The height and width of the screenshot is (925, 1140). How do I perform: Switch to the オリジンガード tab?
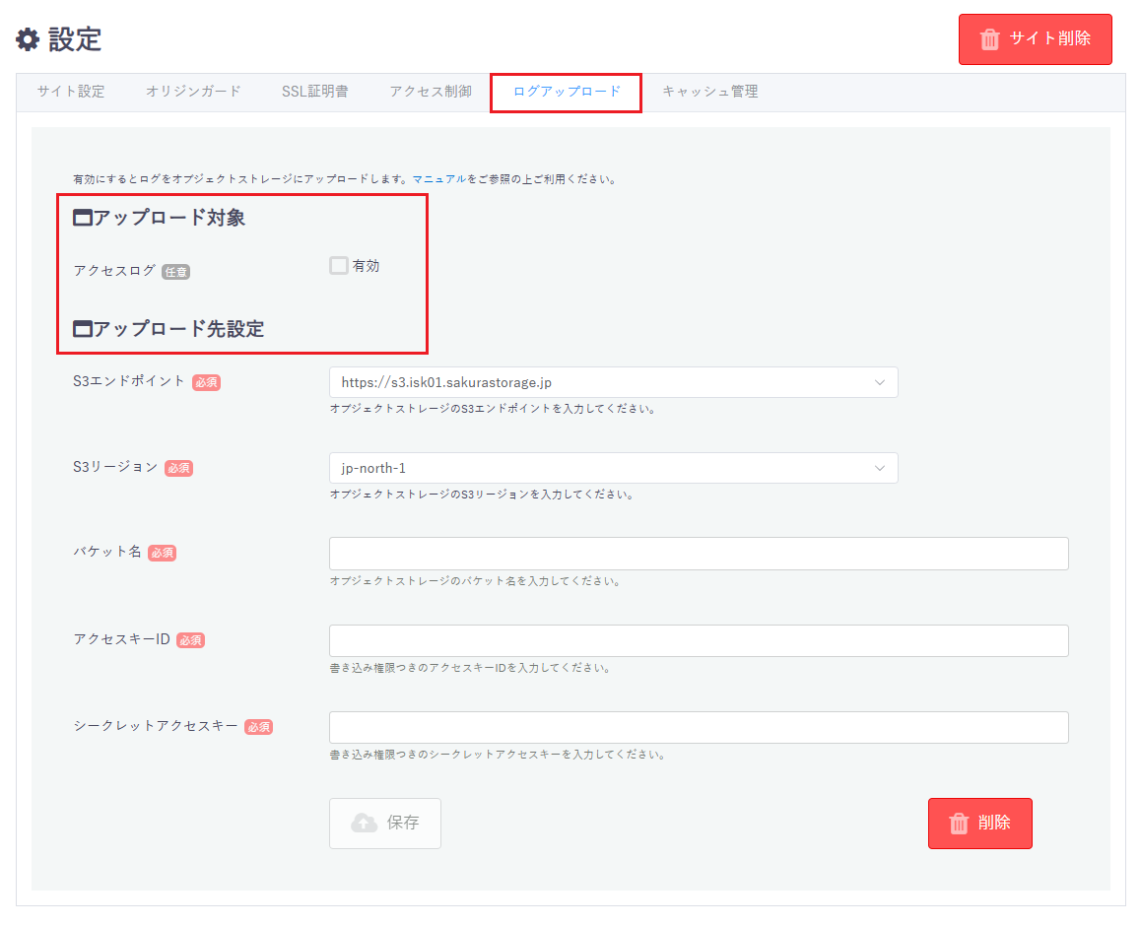[x=193, y=92]
